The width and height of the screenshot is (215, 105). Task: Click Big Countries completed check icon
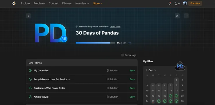pos(30,70)
